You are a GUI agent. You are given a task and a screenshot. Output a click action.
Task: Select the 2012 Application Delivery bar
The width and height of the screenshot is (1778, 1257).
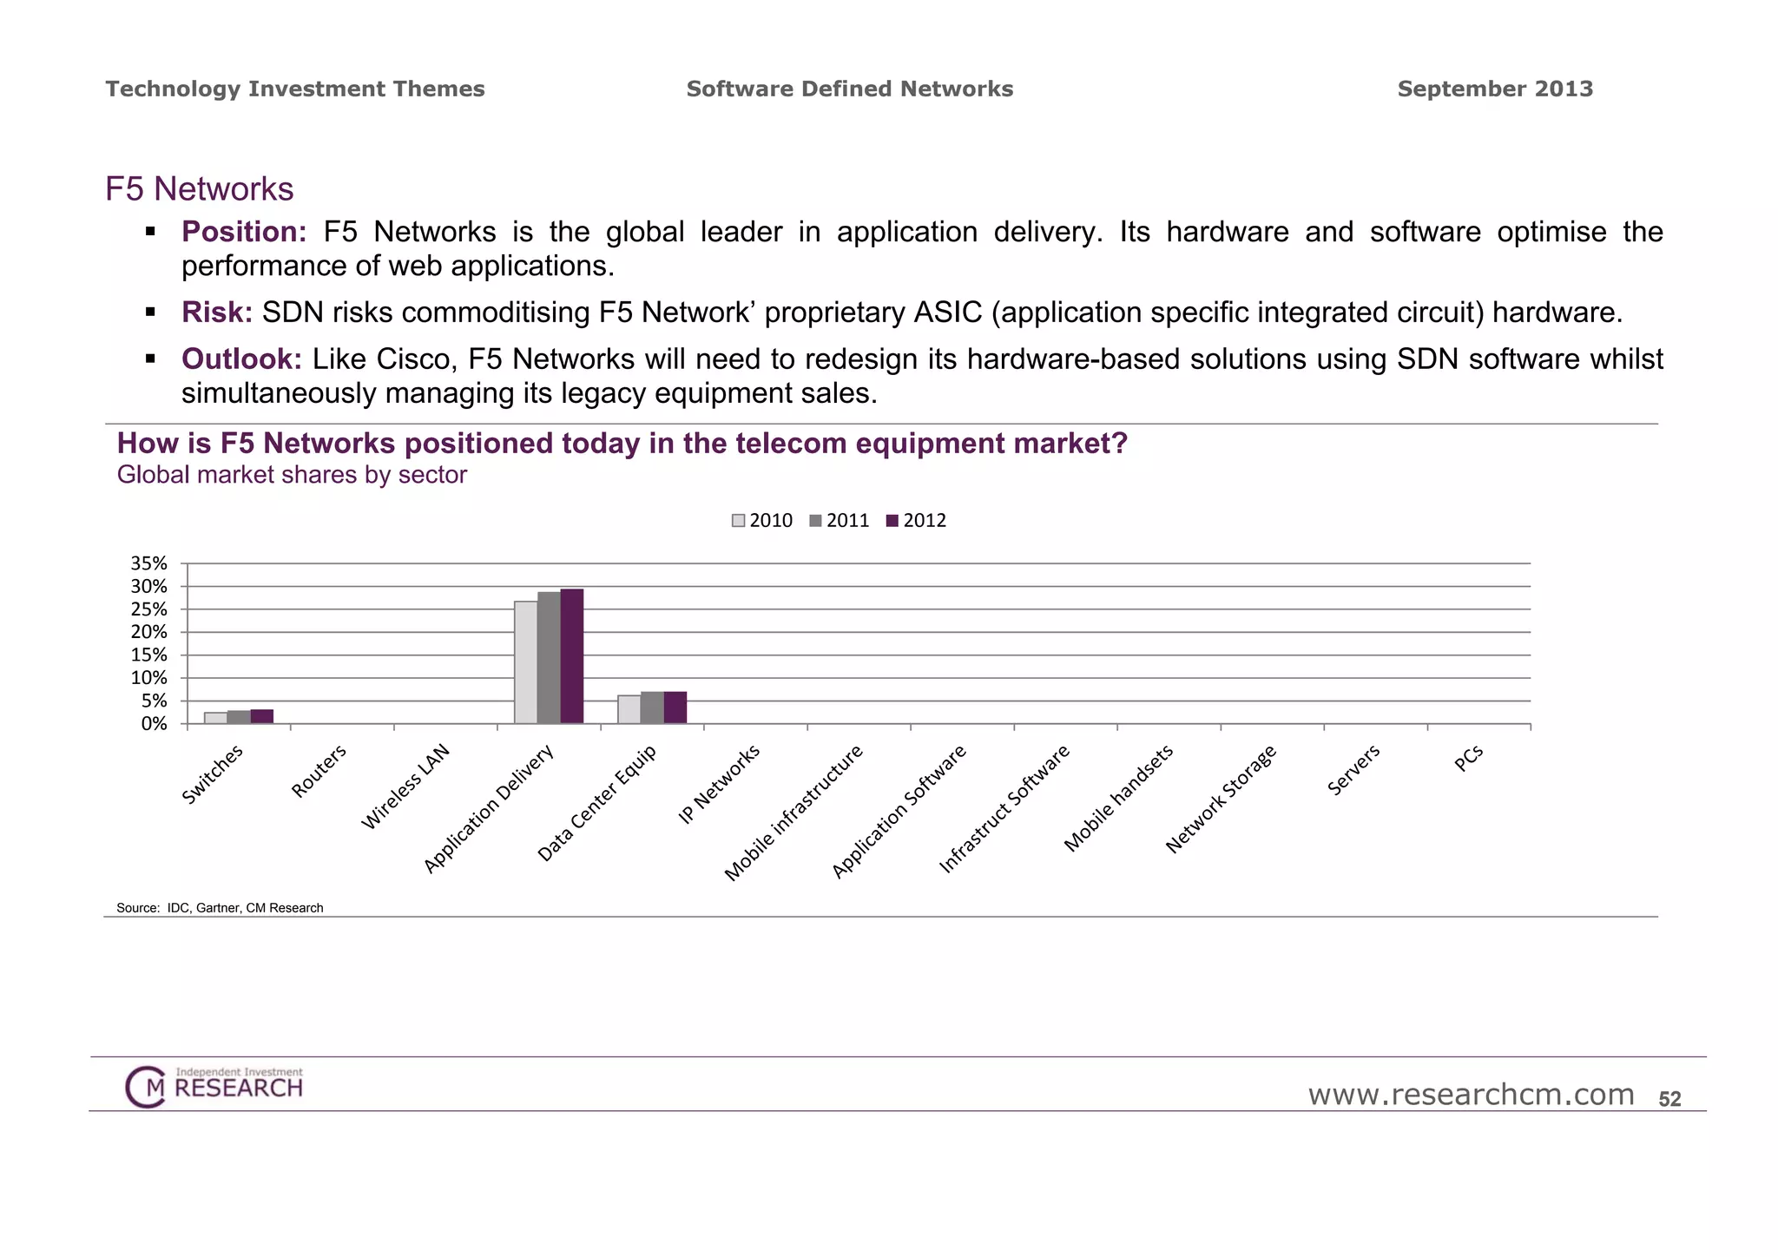572,656
